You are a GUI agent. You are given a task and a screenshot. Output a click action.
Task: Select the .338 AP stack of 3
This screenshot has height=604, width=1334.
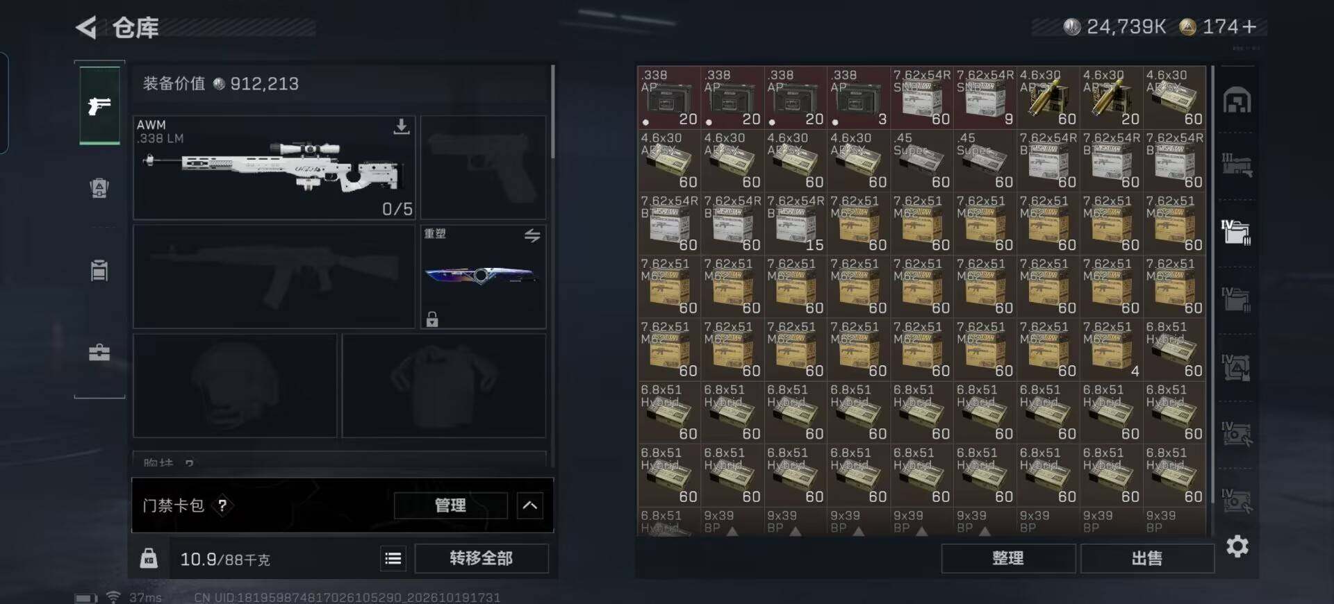[x=858, y=97]
